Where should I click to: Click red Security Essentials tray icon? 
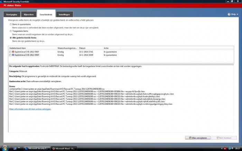225,148
